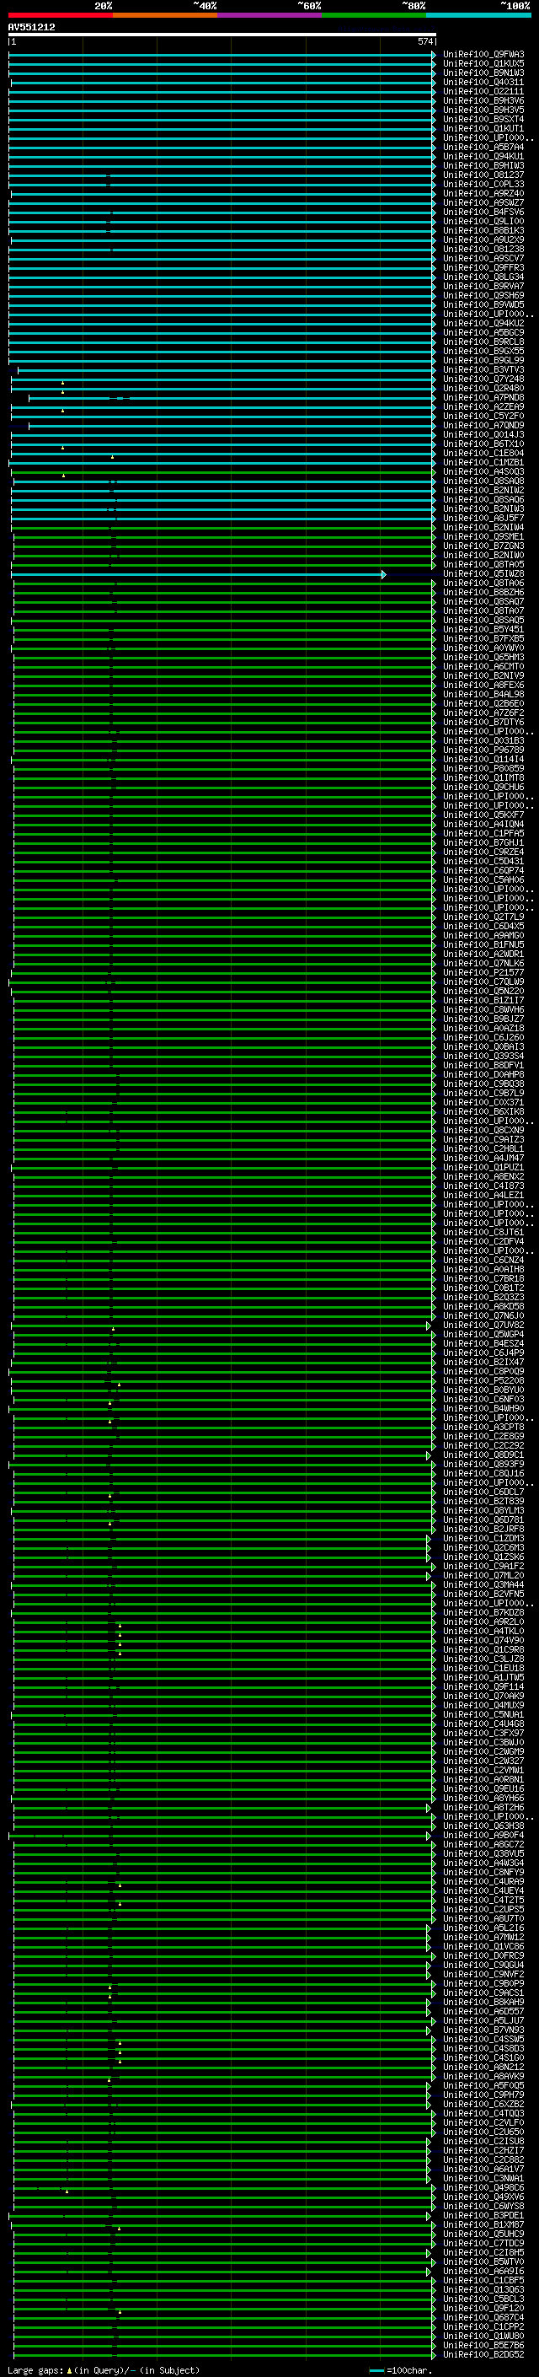Select the white AV551212 query sequence bar
The height and width of the screenshot is (2377, 539).
click(x=222, y=34)
